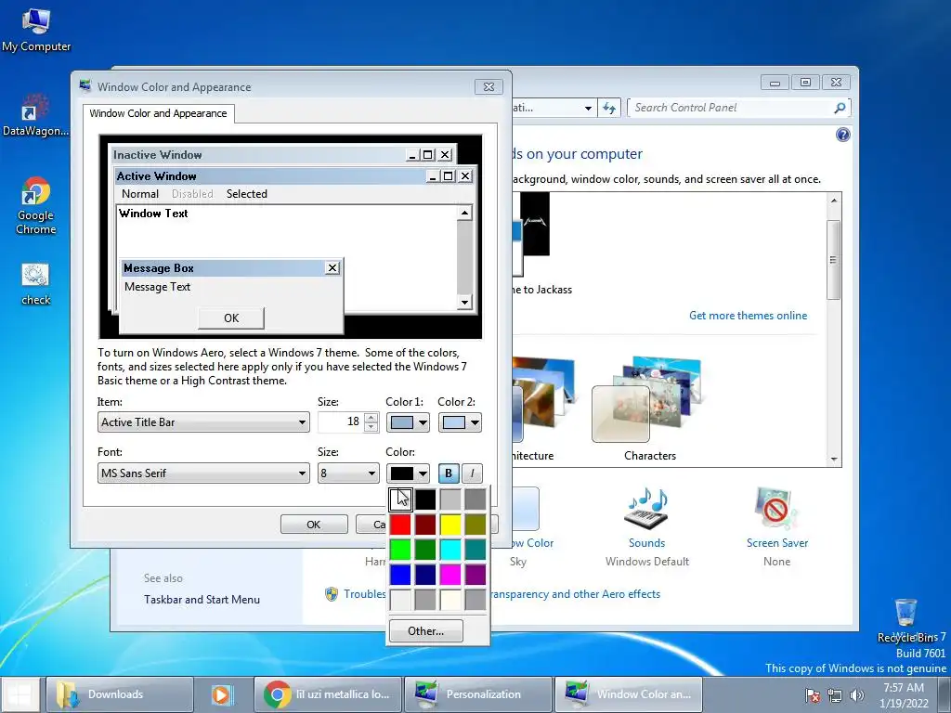The height and width of the screenshot is (713, 951).
Task: Click refresh button beside address bar
Action: pyautogui.click(x=609, y=108)
